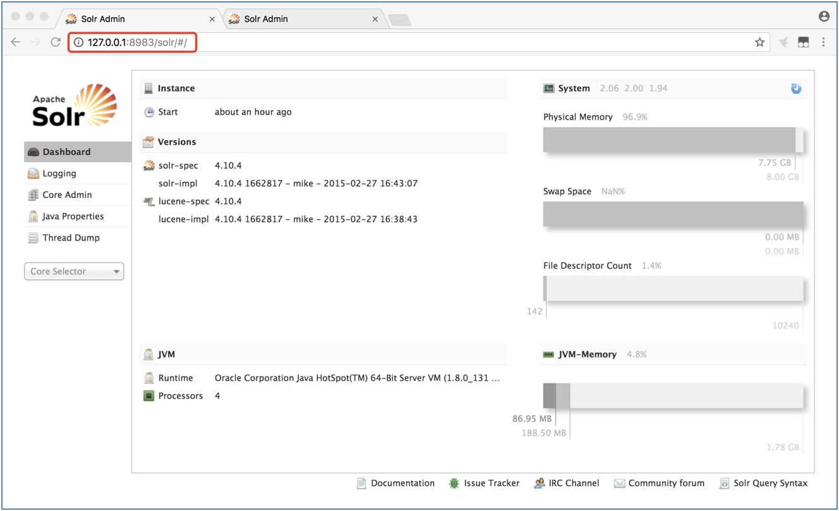Click the browser back arrow
This screenshot has width=839, height=511.
click(16, 42)
